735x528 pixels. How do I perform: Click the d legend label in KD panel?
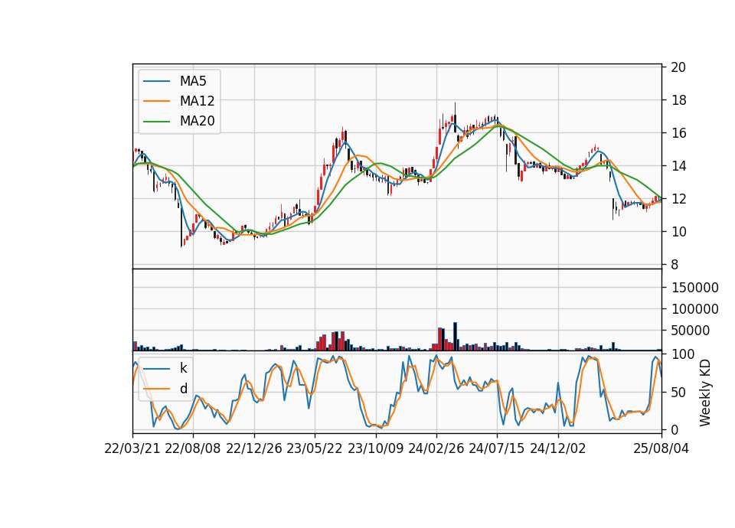(184, 389)
